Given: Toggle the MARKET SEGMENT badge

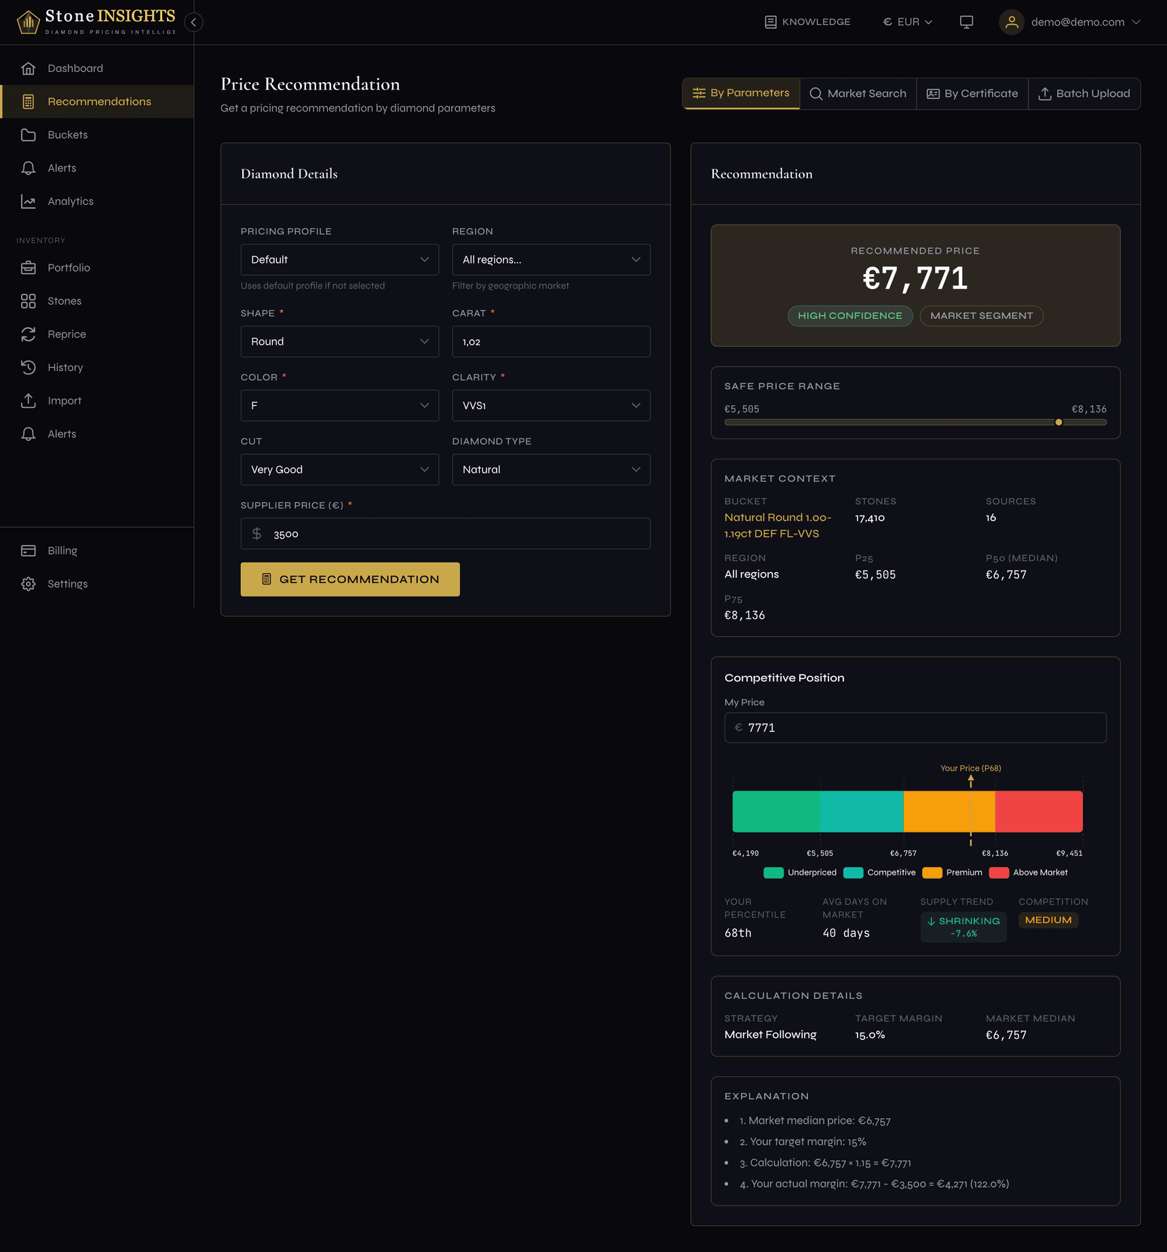Looking at the screenshot, I should pos(981,316).
